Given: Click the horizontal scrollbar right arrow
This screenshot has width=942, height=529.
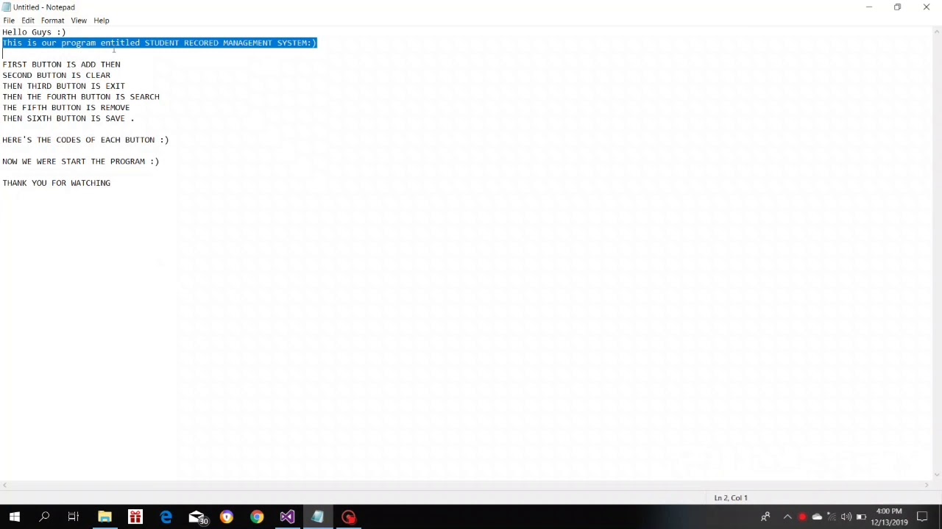Looking at the screenshot, I should tap(925, 486).
